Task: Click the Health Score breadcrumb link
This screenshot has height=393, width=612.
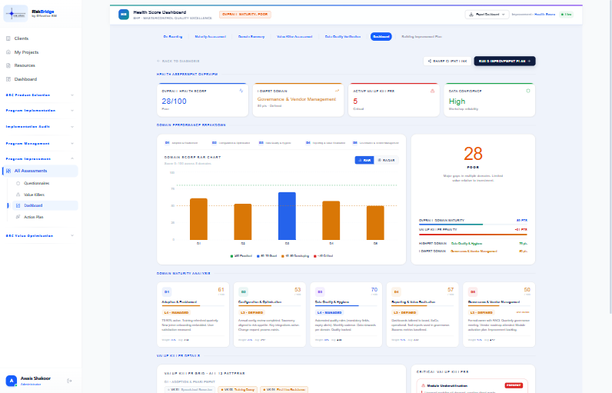Action: (x=544, y=15)
